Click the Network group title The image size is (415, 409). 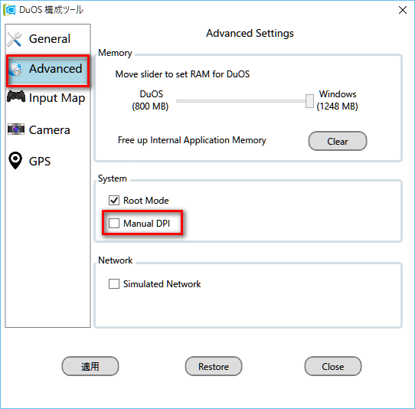(x=116, y=260)
